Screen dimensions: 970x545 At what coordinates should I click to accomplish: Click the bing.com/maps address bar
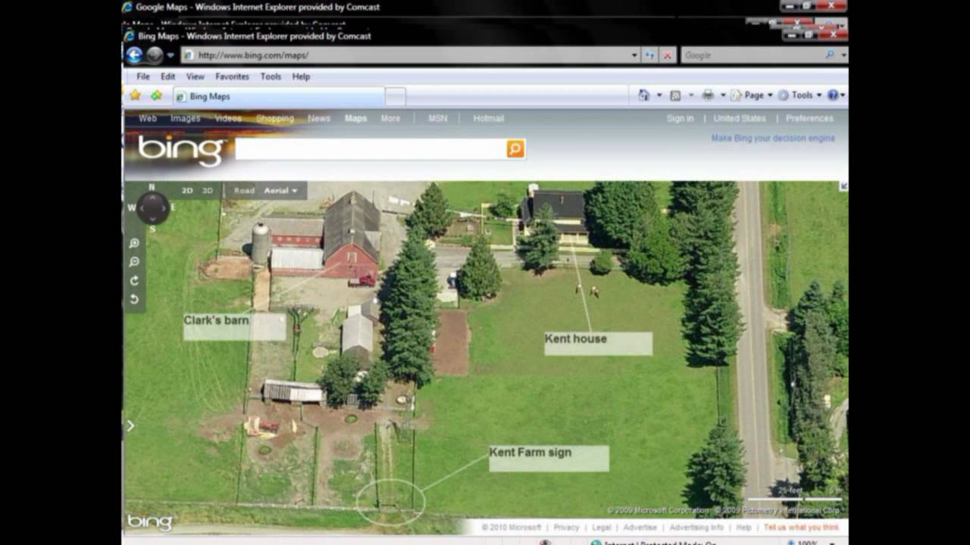point(405,55)
